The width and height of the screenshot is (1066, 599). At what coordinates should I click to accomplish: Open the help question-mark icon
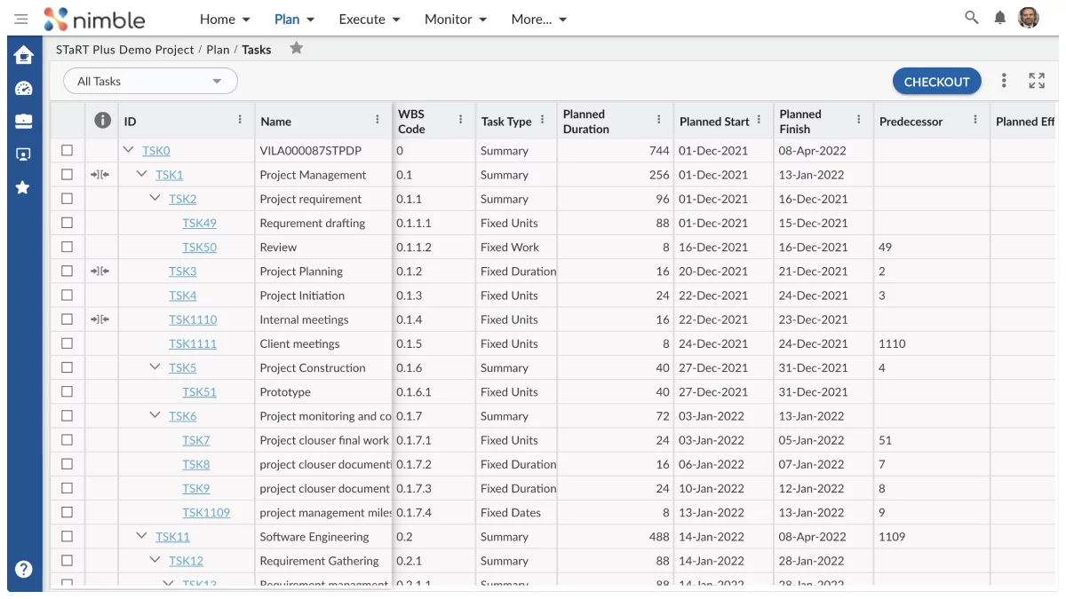click(23, 569)
